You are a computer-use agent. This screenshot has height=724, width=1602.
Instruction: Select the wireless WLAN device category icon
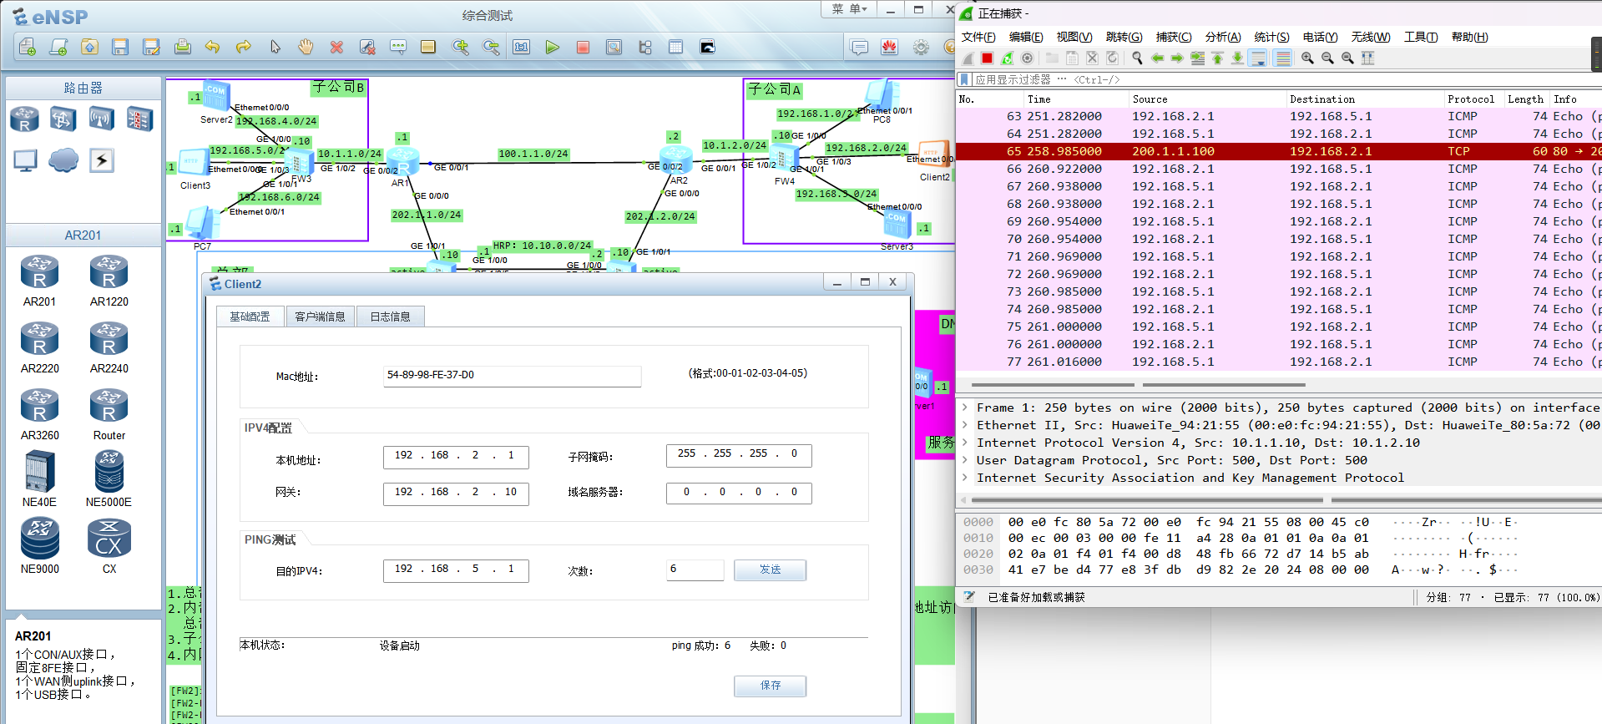point(101,119)
